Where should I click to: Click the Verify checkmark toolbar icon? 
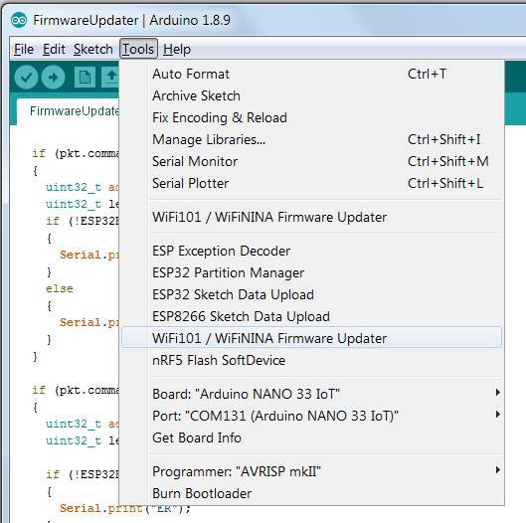(26, 78)
